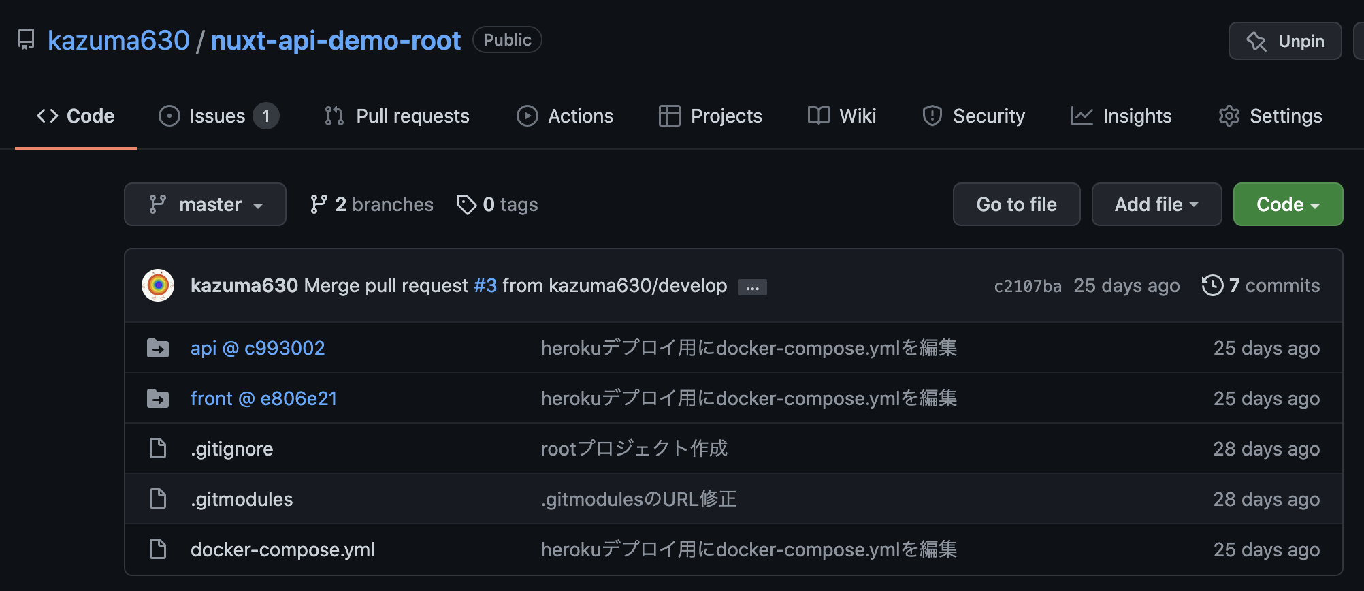
Task: Click 28 days ago on .gitmodules row
Action: click(1267, 499)
